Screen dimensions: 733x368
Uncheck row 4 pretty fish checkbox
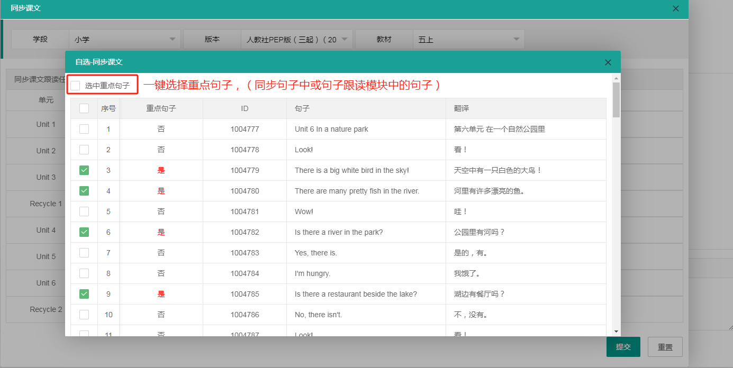tap(84, 191)
